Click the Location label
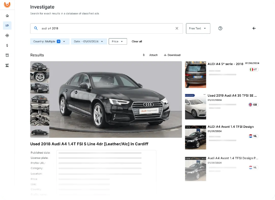This screenshot has height=200, width=275. (36, 174)
